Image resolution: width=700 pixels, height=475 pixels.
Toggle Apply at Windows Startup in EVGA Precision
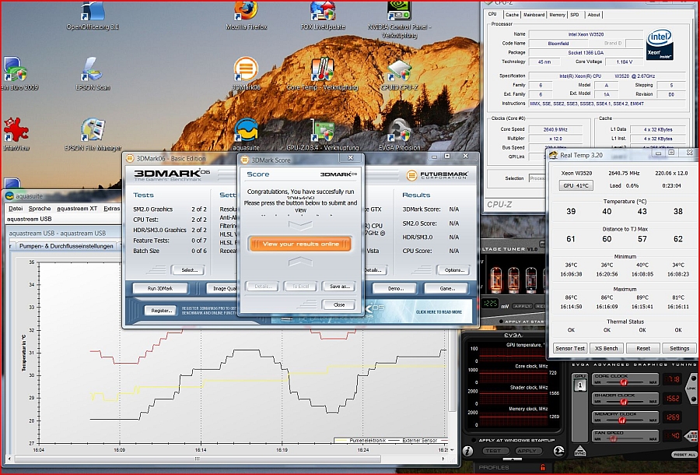(473, 440)
